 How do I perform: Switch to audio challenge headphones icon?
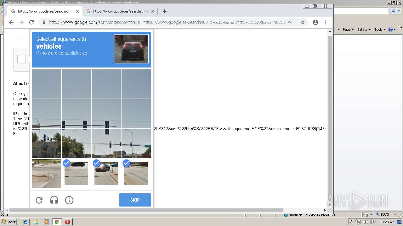point(54,200)
